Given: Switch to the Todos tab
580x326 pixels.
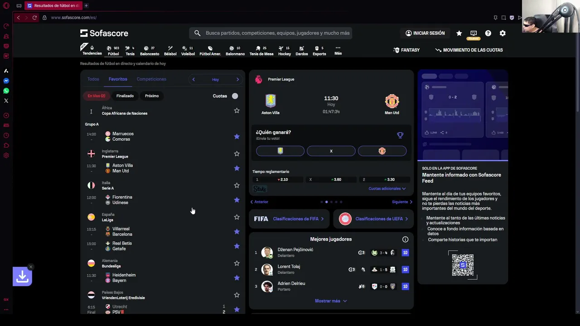Looking at the screenshot, I should click(93, 79).
